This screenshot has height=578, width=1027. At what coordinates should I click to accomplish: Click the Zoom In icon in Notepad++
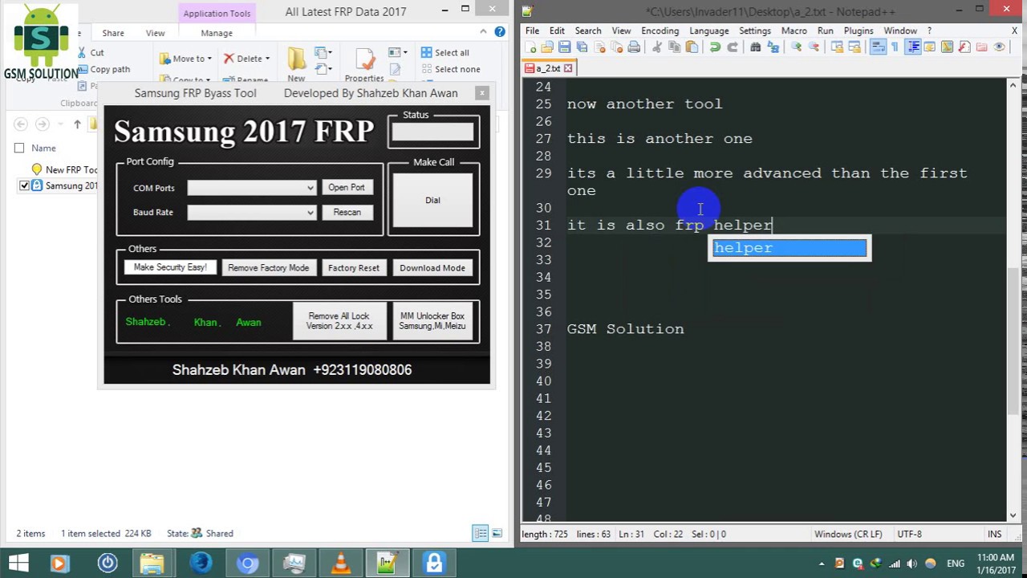tap(797, 47)
